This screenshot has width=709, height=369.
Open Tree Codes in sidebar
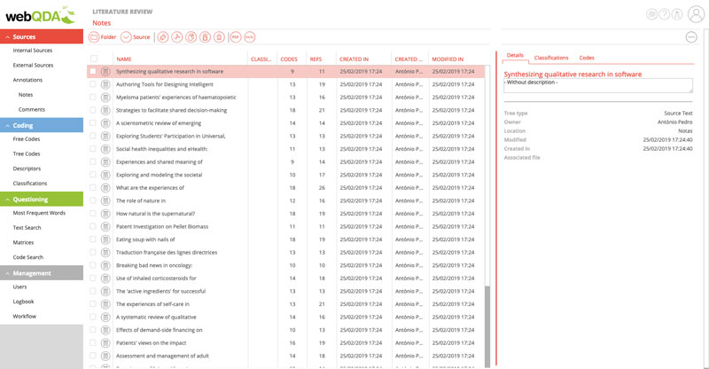click(27, 154)
